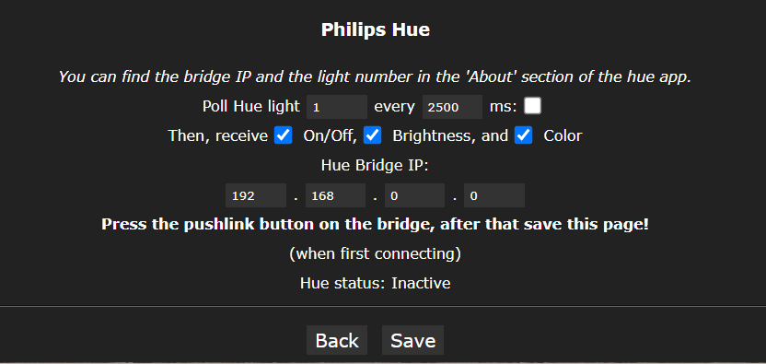The width and height of the screenshot is (766, 364).
Task: Click the 'Poll Hue light' label
Action: coord(251,106)
